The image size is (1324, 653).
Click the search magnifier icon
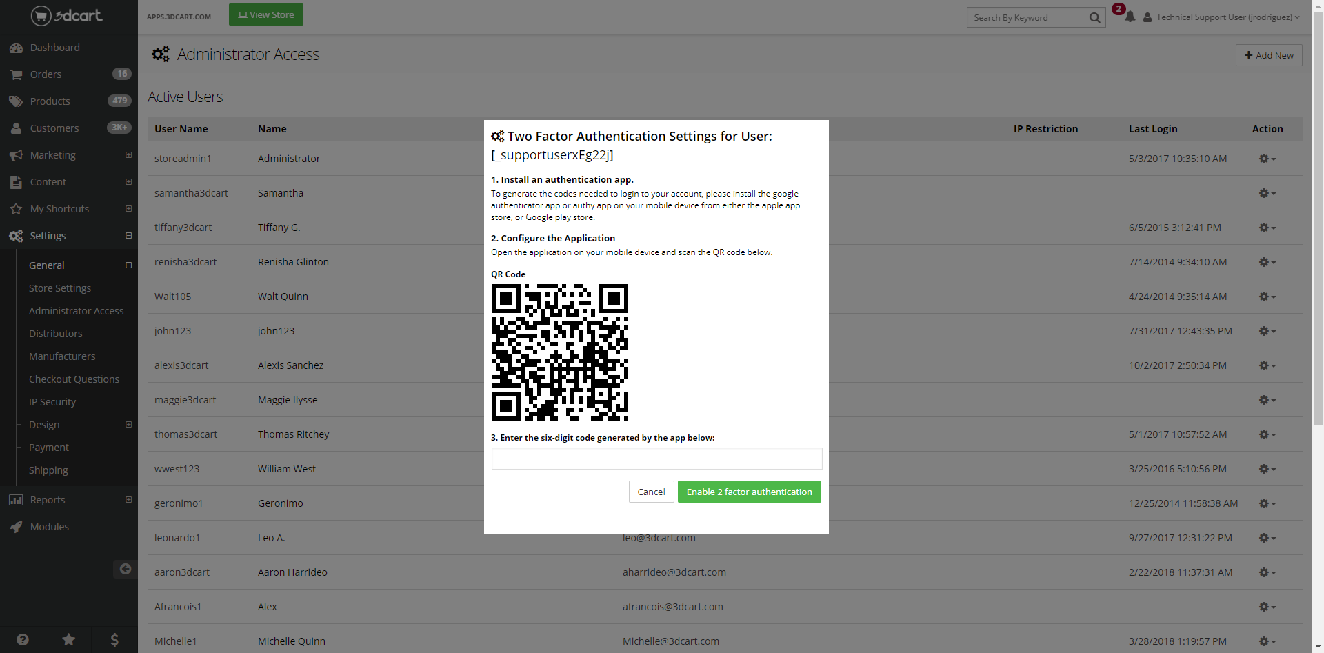(1094, 18)
